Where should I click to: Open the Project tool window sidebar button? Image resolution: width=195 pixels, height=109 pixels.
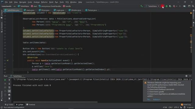2,14
